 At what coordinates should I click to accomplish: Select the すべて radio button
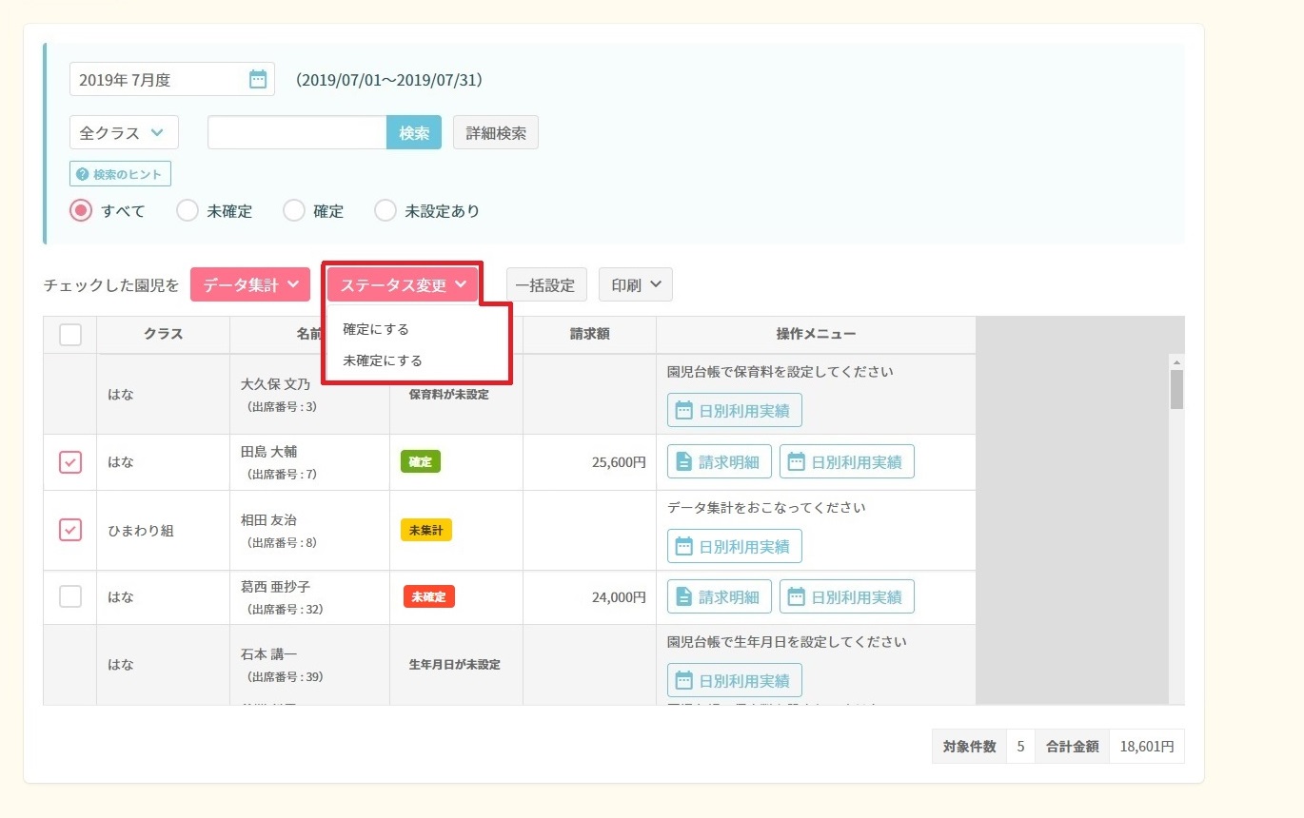(x=81, y=211)
